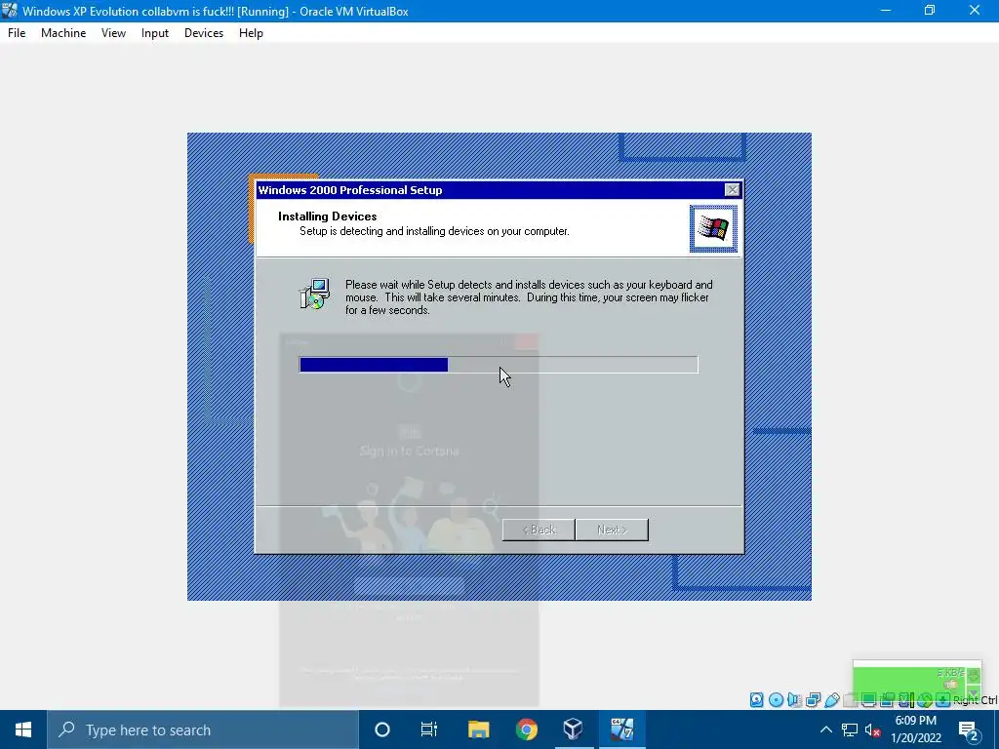
Task: Click the VirtualBox VM icon in title bar
Action: click(10, 11)
